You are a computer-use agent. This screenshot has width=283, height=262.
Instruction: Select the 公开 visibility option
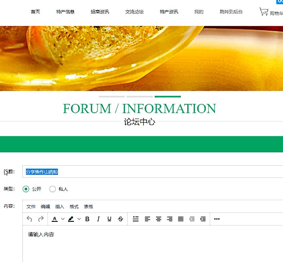coord(26,189)
